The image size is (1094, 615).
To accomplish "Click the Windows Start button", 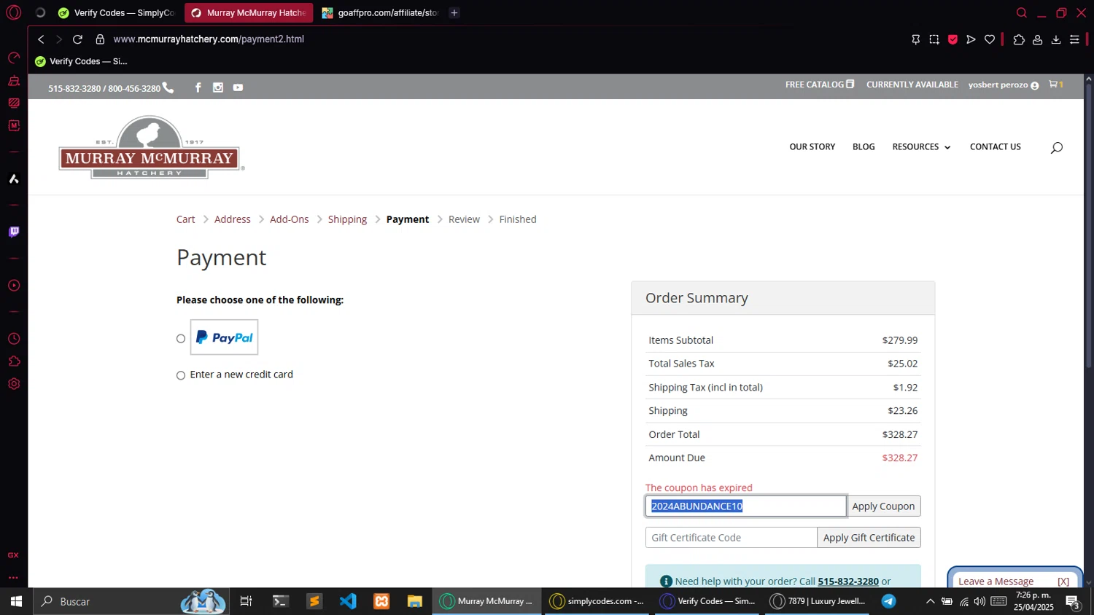I will 16,601.
